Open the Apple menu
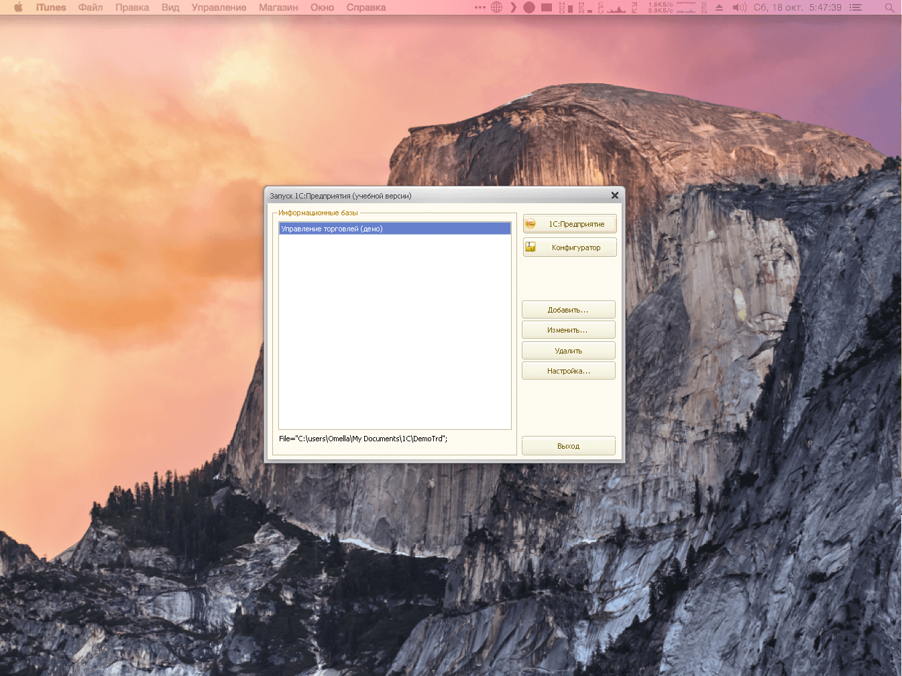The image size is (902, 676). [x=18, y=7]
